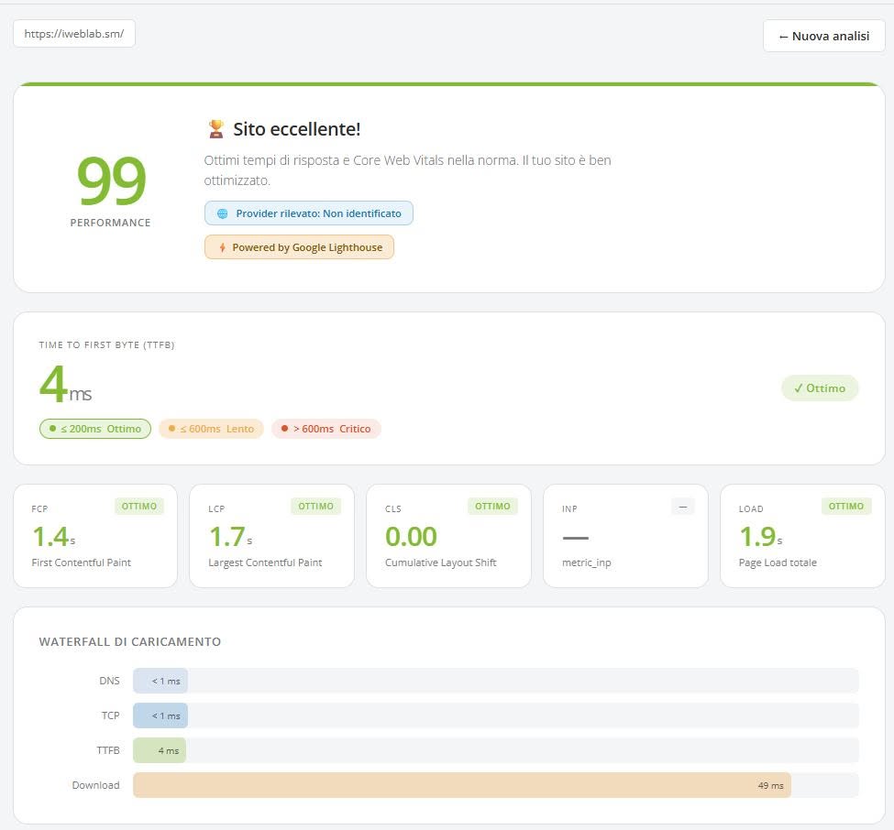Click Largest Contentful Paint label
The width and height of the screenshot is (894, 830).
tap(265, 562)
